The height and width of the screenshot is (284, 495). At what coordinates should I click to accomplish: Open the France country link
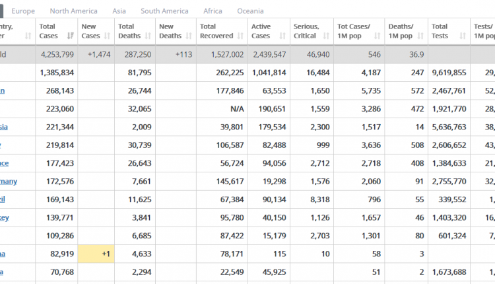[x=5, y=163]
